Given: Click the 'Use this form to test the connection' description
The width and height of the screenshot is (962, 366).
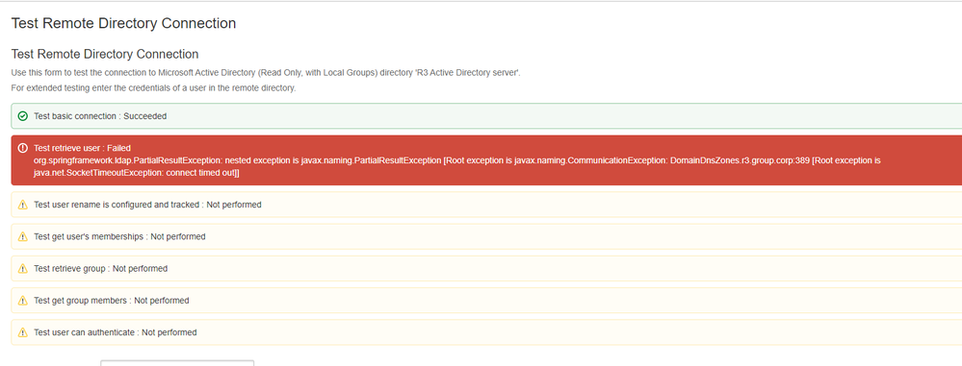Looking at the screenshot, I should coord(266,73).
